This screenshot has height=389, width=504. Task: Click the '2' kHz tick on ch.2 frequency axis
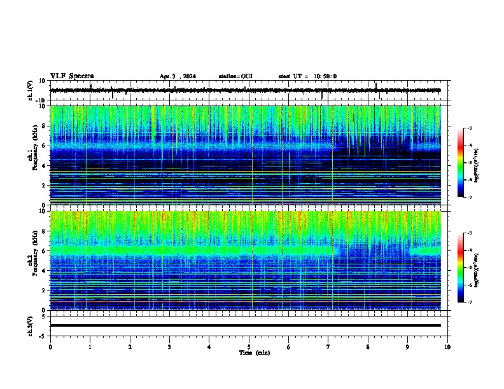44,290
